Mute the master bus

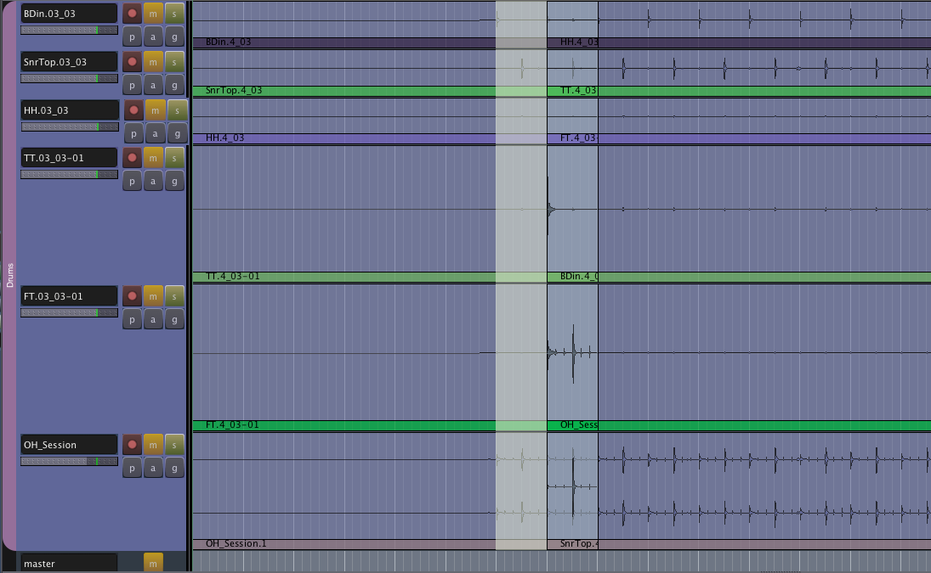(x=153, y=562)
